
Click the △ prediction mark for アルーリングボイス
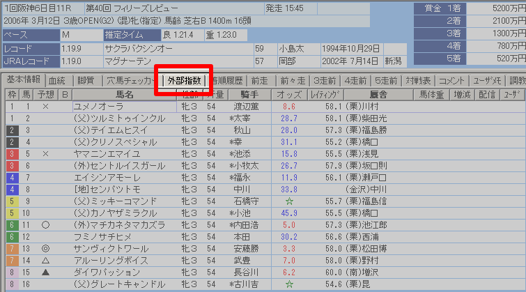tap(45, 260)
